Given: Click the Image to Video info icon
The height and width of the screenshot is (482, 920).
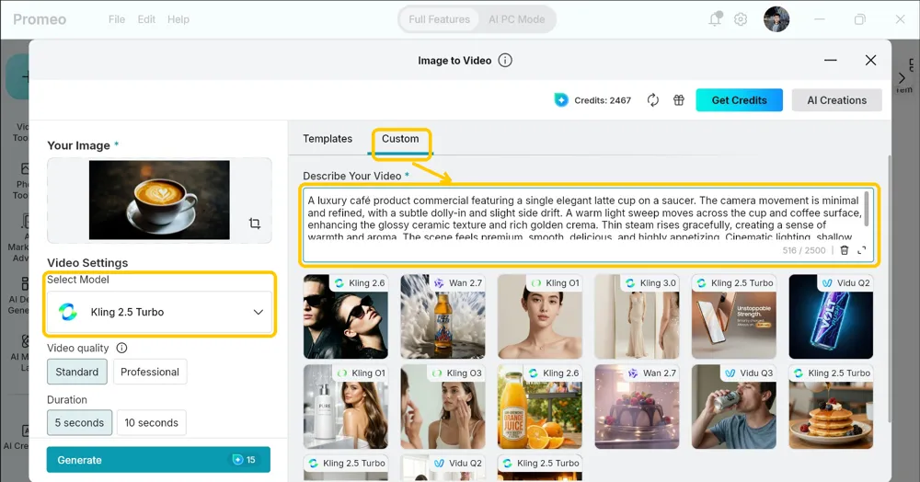Looking at the screenshot, I should (x=504, y=61).
